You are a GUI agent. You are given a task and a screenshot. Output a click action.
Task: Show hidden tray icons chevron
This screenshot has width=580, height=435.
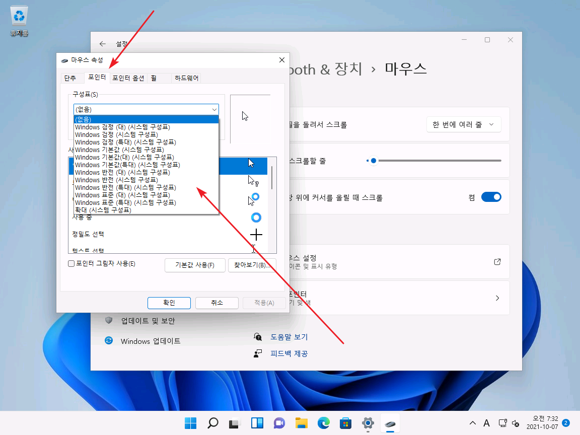[x=472, y=423]
